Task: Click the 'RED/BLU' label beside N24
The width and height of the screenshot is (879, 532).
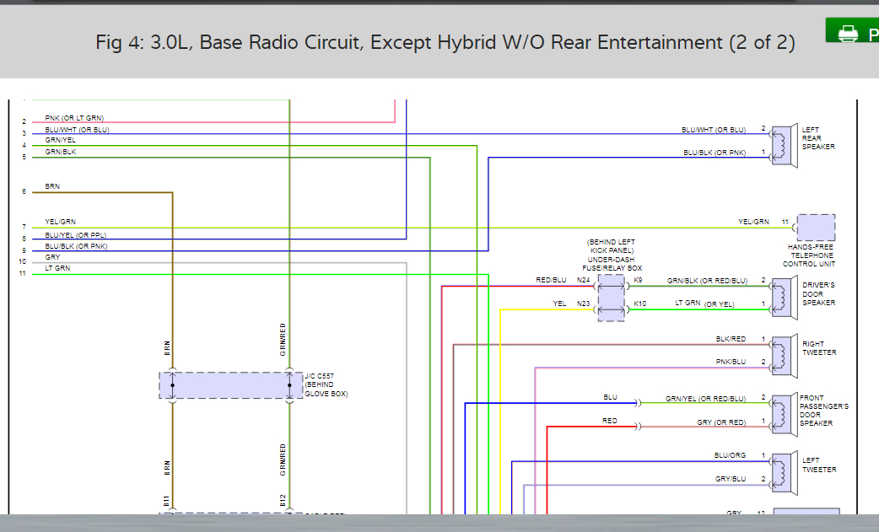Action: 551,280
